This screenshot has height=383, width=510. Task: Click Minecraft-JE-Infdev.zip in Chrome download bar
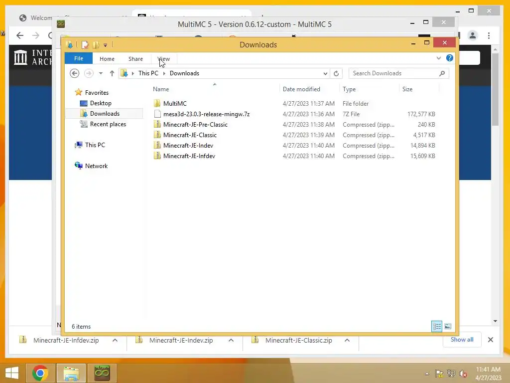point(66,340)
